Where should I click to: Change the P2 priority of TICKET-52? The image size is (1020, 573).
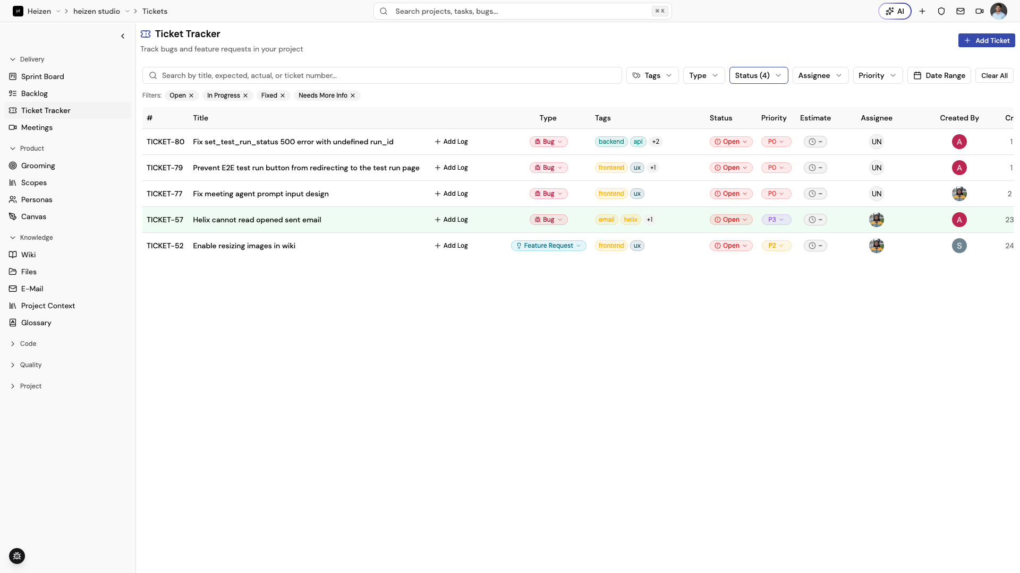point(776,246)
